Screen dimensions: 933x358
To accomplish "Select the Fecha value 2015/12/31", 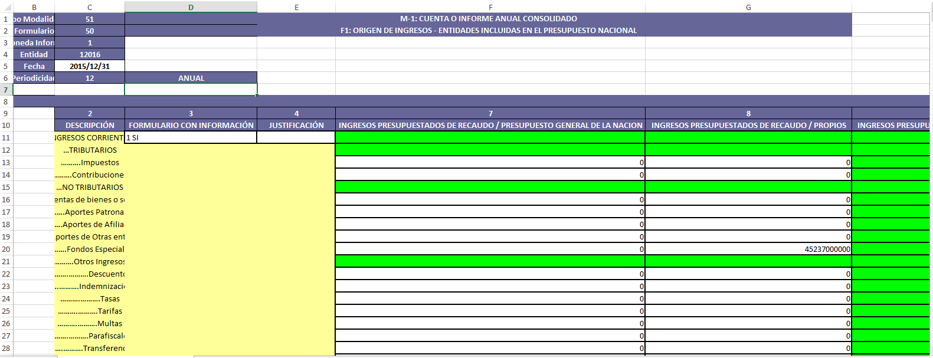I will click(x=90, y=66).
